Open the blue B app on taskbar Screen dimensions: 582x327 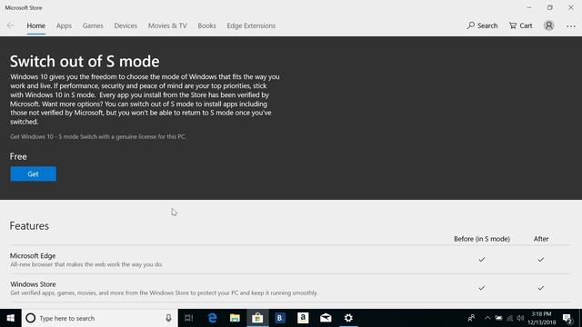pyautogui.click(x=280, y=318)
